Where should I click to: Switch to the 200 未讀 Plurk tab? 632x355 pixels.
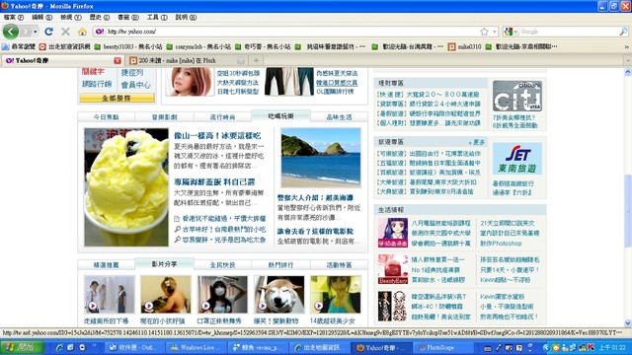click(x=186, y=60)
